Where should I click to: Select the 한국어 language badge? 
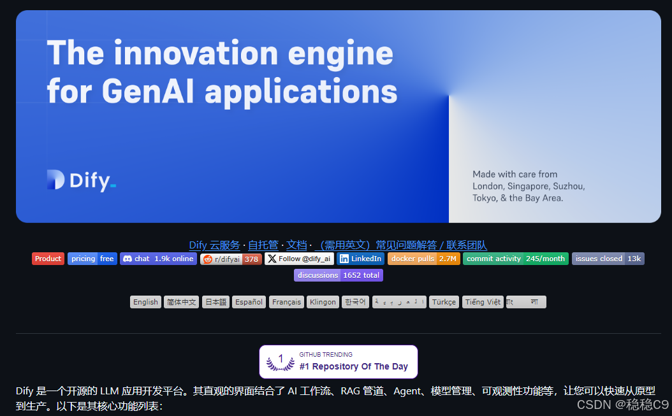point(355,302)
